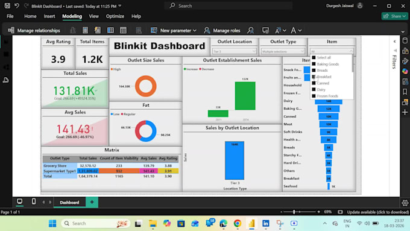
Task: Click the fit to page icon in status bar
Action: (340, 212)
